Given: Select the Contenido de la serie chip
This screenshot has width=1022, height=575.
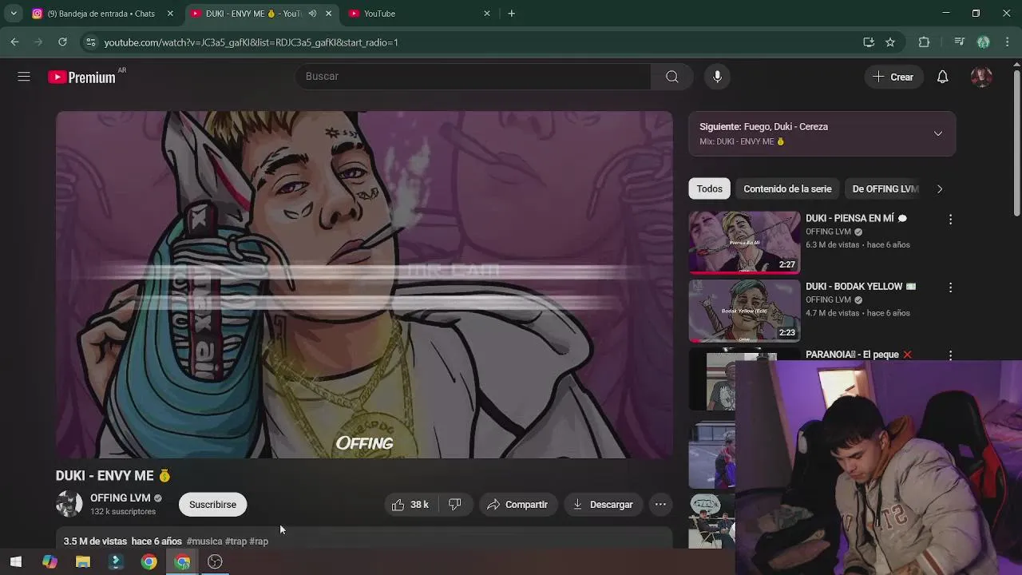Looking at the screenshot, I should click(x=787, y=189).
